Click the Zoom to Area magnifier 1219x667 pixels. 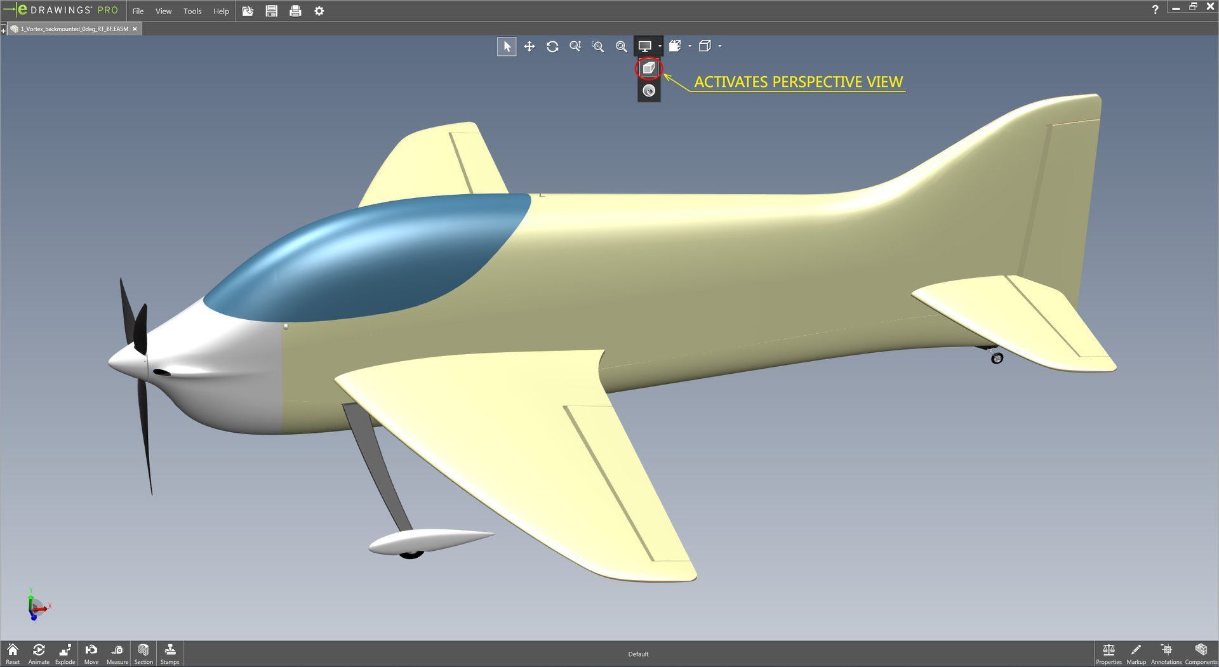pyautogui.click(x=598, y=46)
